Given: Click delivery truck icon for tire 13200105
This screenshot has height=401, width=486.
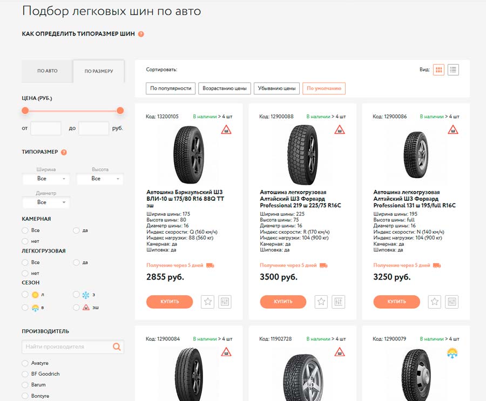Looking at the screenshot, I should click(210, 266).
